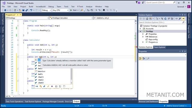Screen dimensions: 192x108
Task: Switch to the Team Explorer tab
Action: point(160,47)
